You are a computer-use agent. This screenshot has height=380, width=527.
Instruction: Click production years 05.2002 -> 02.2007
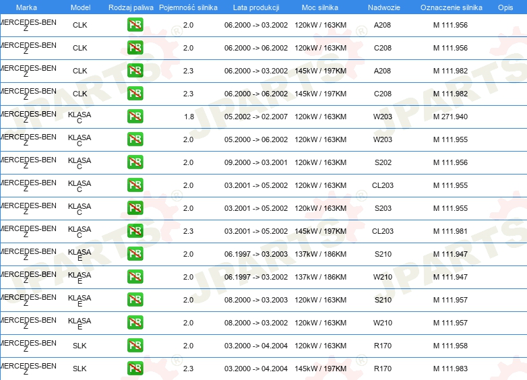(x=256, y=117)
